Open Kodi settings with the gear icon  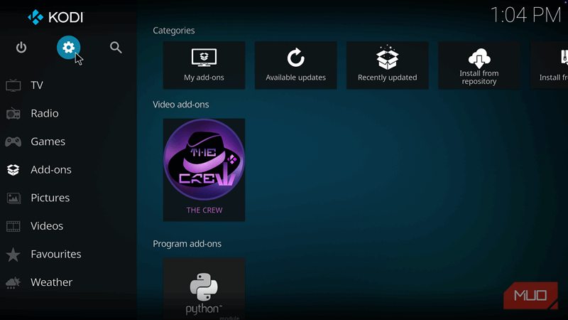pyautogui.click(x=68, y=48)
